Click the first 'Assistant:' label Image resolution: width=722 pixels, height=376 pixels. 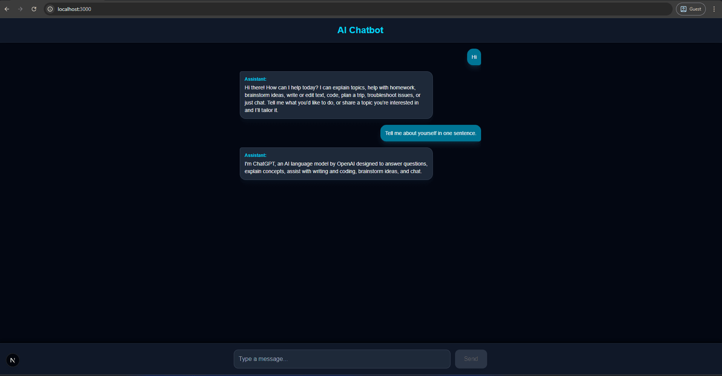click(255, 79)
